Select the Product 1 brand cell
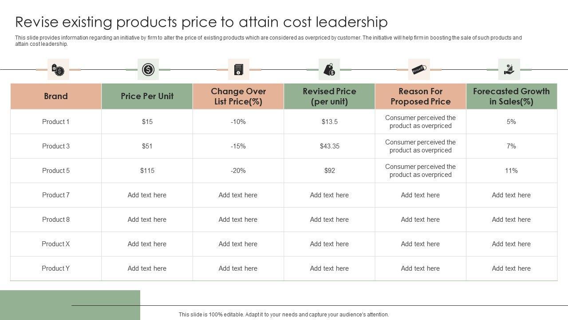Viewport: 568px width, 320px height. coord(56,122)
